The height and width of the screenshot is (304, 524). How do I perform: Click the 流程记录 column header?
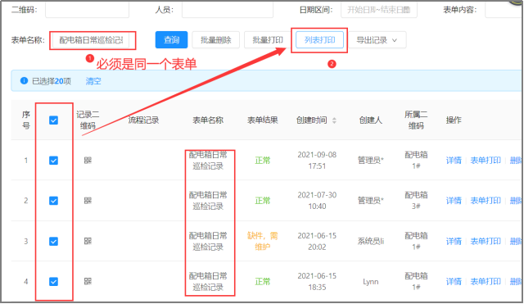point(143,120)
